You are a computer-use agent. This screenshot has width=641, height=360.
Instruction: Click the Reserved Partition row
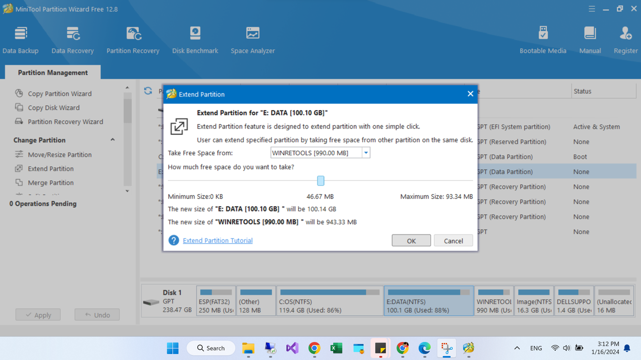[556, 141]
